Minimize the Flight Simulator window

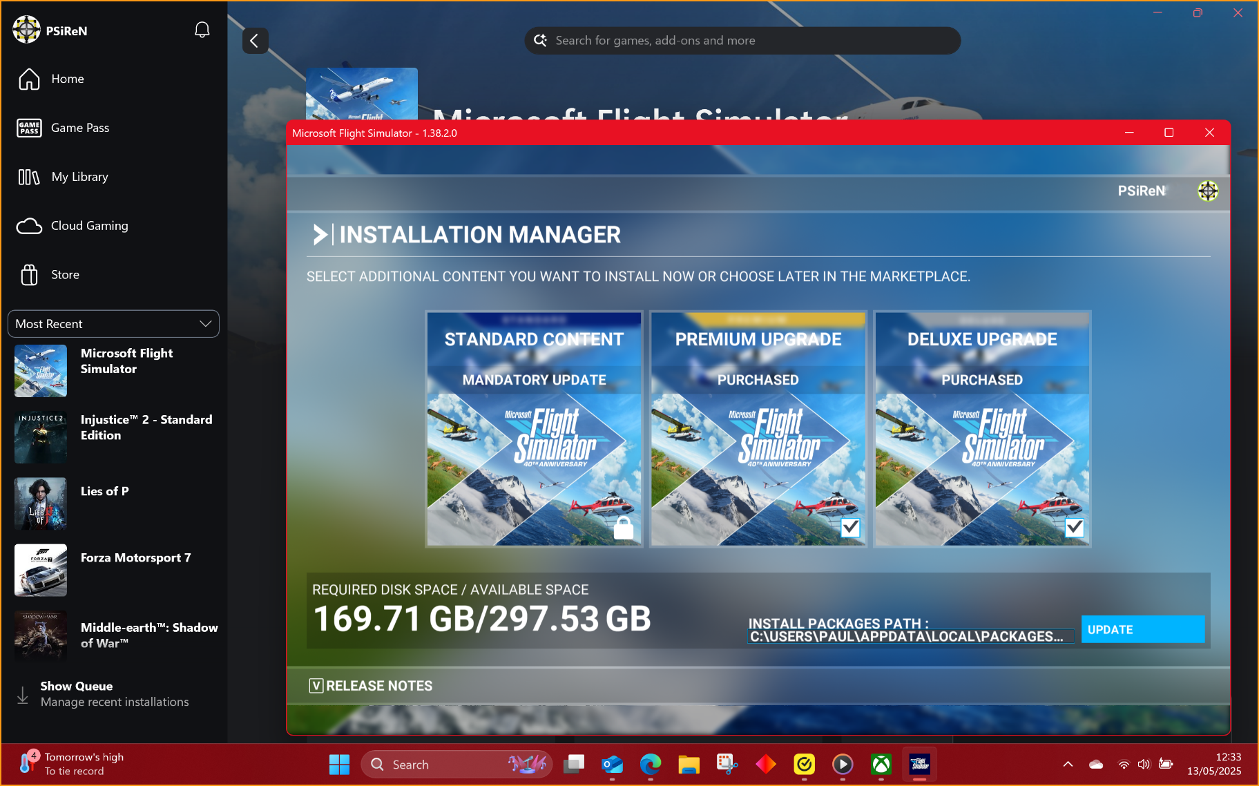1129,133
